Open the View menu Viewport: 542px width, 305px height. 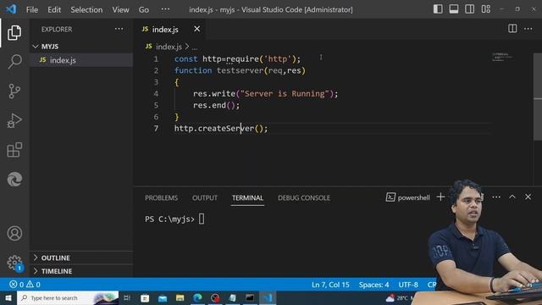coord(120,9)
